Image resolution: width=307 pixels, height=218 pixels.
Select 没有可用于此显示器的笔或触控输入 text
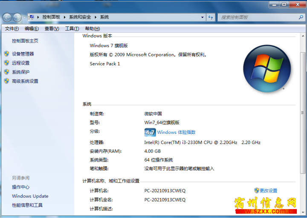179,168
